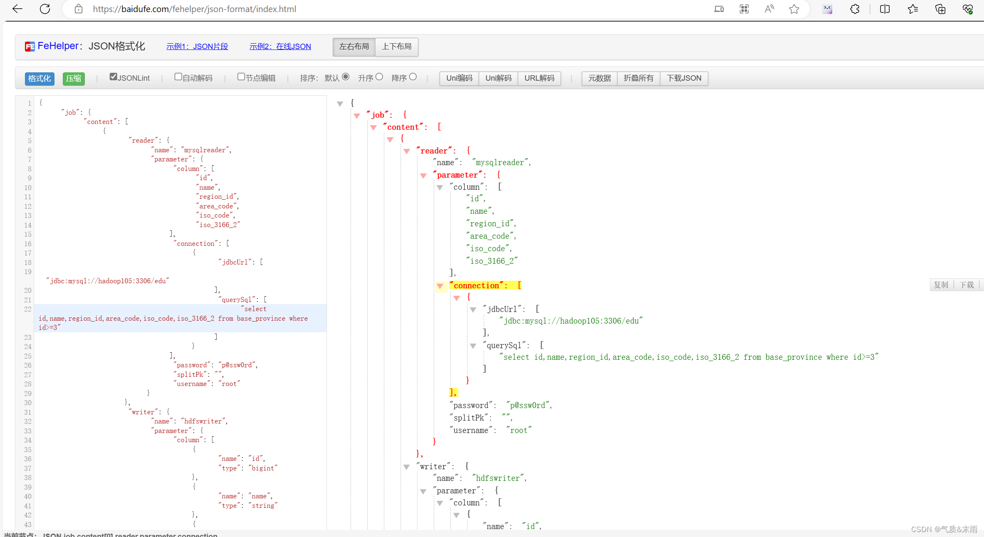Open 示例1: JSON片段 link
The width and height of the screenshot is (984, 537).
(197, 47)
